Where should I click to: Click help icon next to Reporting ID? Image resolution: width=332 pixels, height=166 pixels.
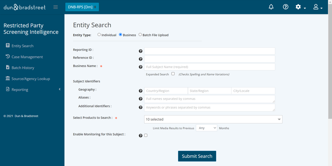click(140, 51)
